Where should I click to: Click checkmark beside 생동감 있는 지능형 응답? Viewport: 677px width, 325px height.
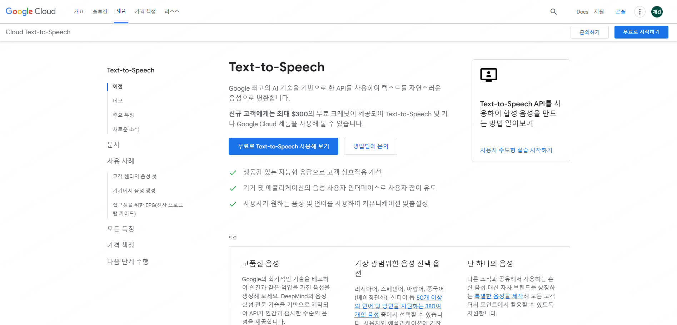click(233, 173)
